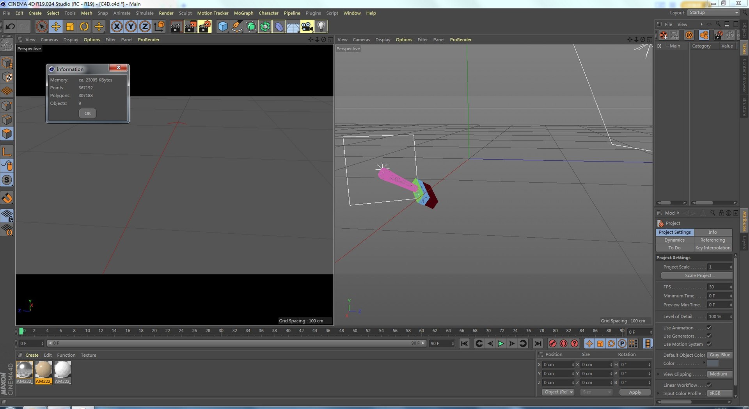Open the Object (Rel) coordinate dropdown
749x409 pixels.
[558, 392]
